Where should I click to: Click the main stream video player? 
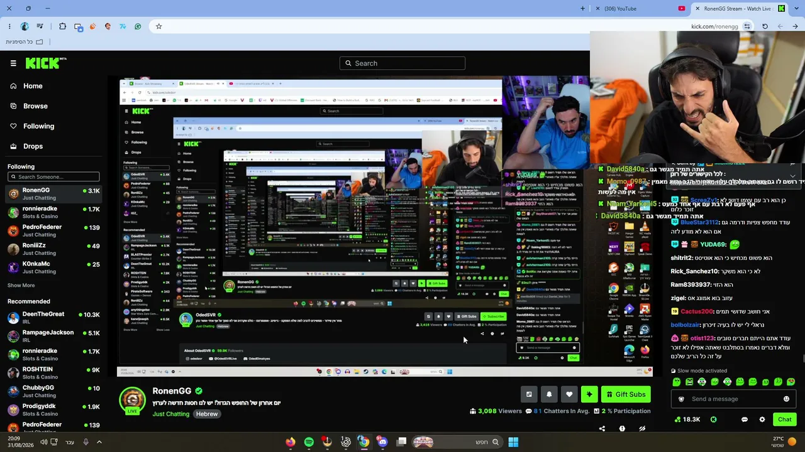pyautogui.click(x=385, y=226)
